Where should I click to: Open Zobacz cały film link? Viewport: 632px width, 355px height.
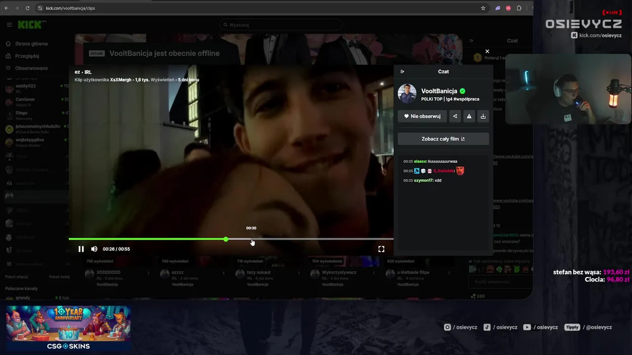443,139
